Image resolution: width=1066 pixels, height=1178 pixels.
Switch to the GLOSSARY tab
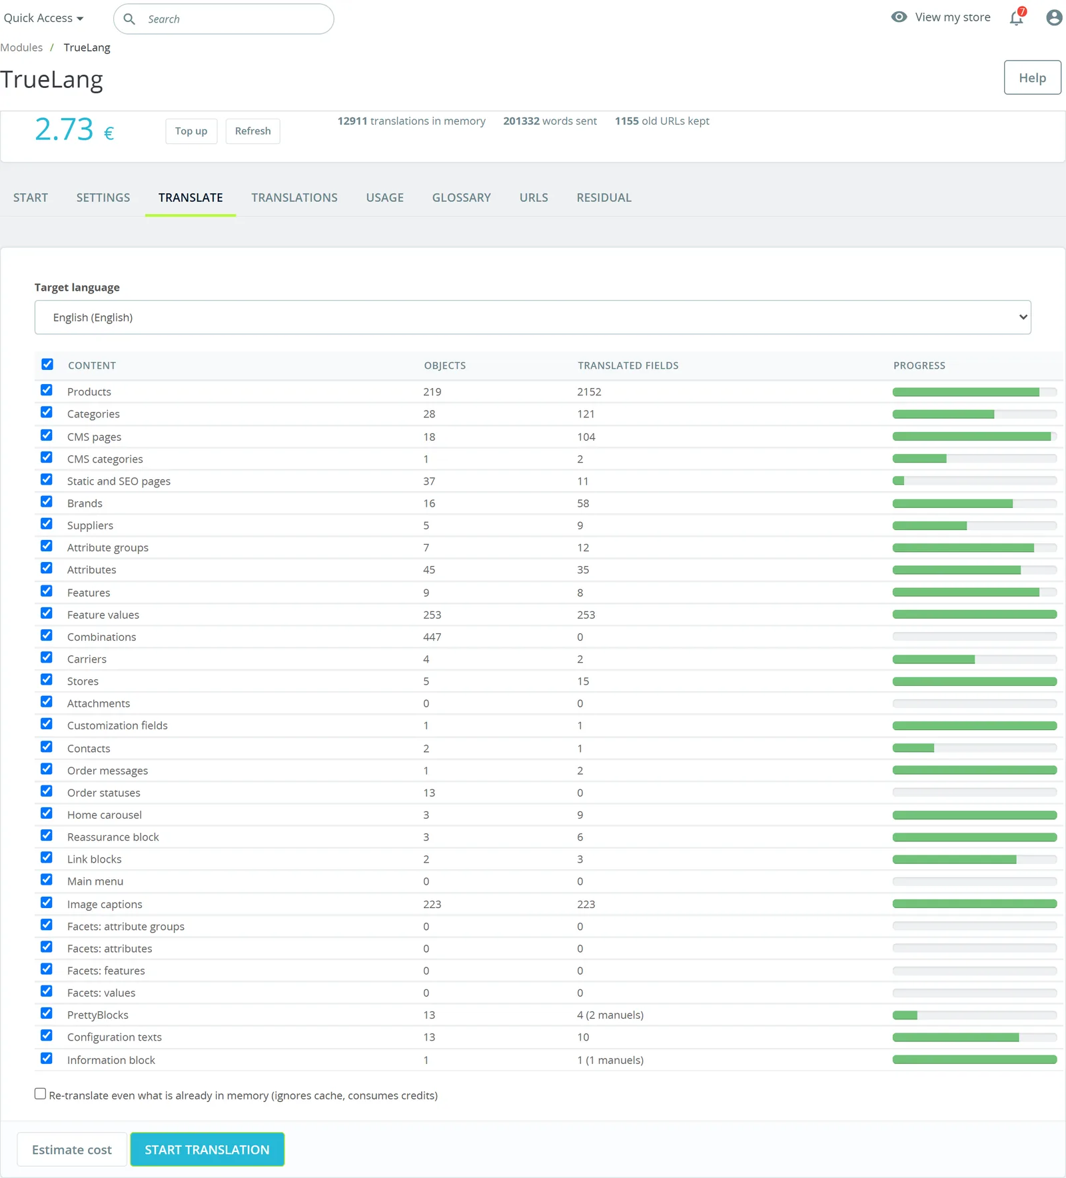[x=462, y=197]
